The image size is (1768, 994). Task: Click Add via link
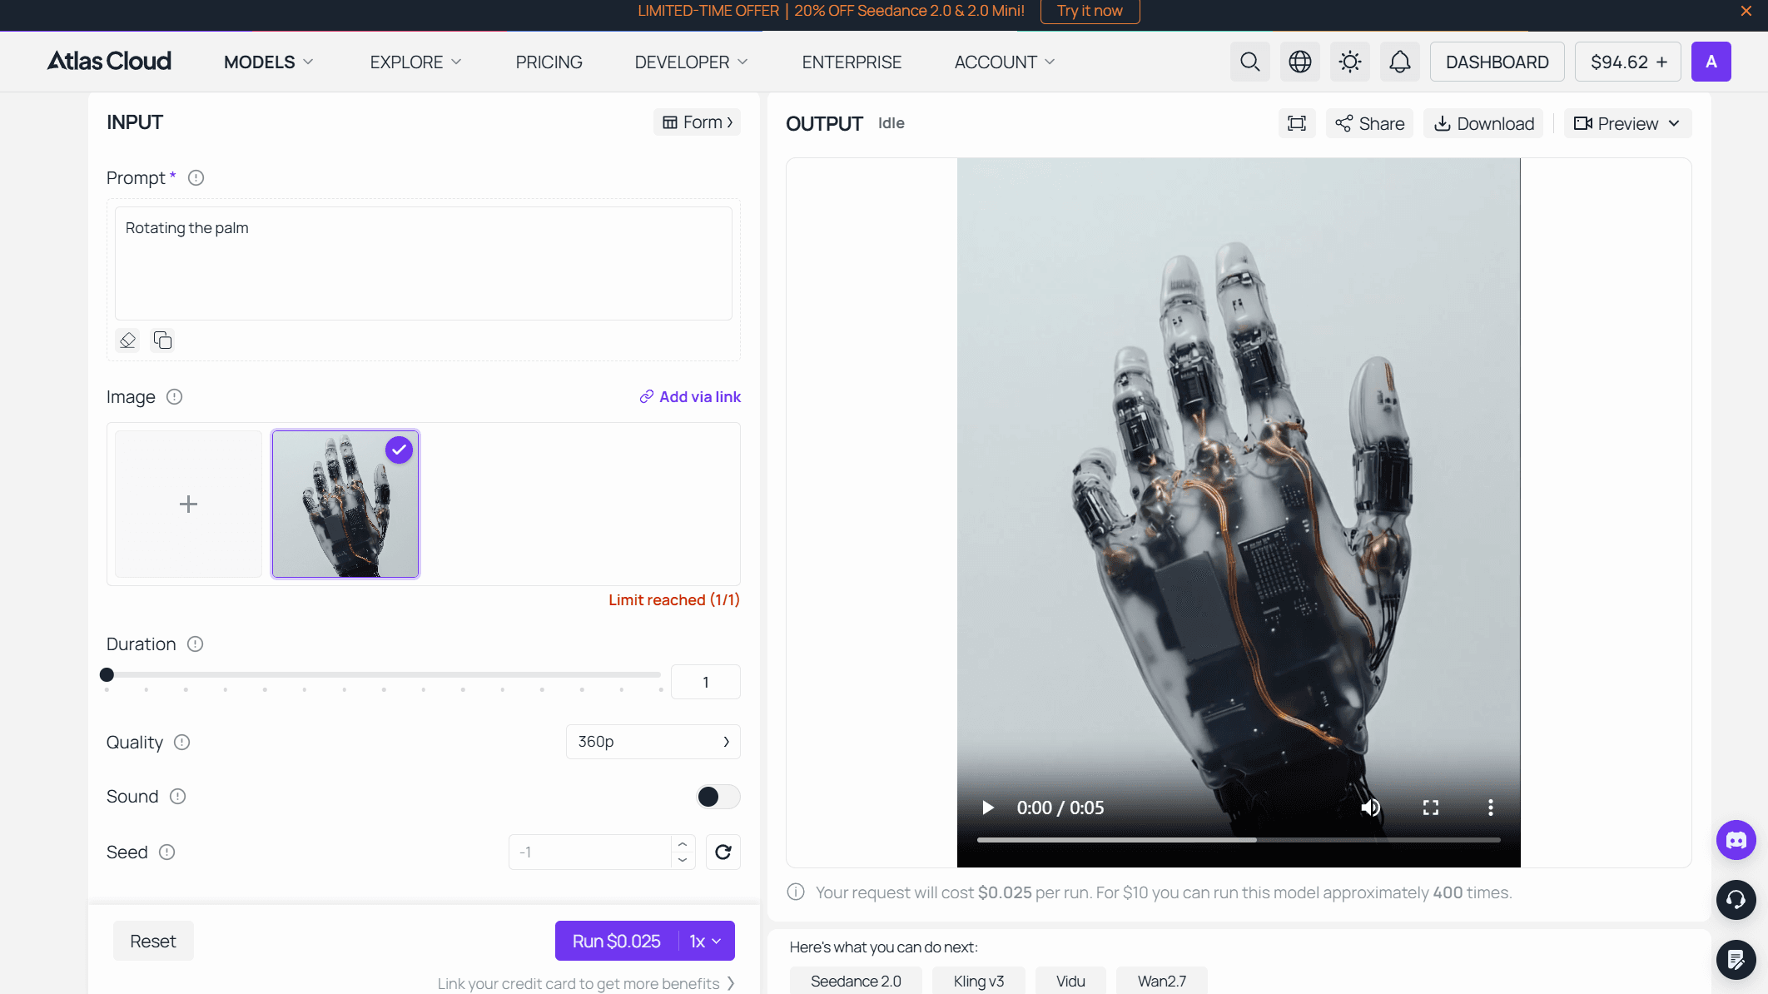tap(690, 397)
